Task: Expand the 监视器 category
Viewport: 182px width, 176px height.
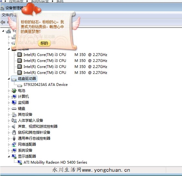Action: [x=9, y=103]
